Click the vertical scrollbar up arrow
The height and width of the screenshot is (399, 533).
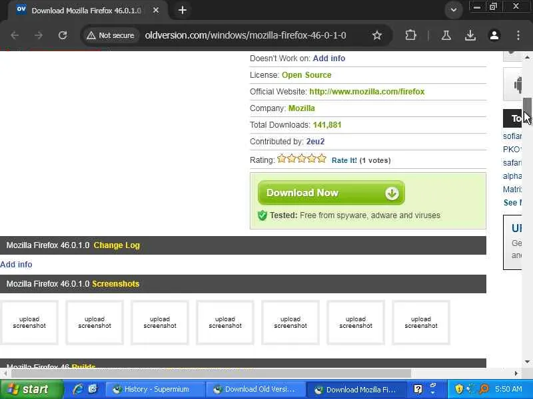coord(527,57)
